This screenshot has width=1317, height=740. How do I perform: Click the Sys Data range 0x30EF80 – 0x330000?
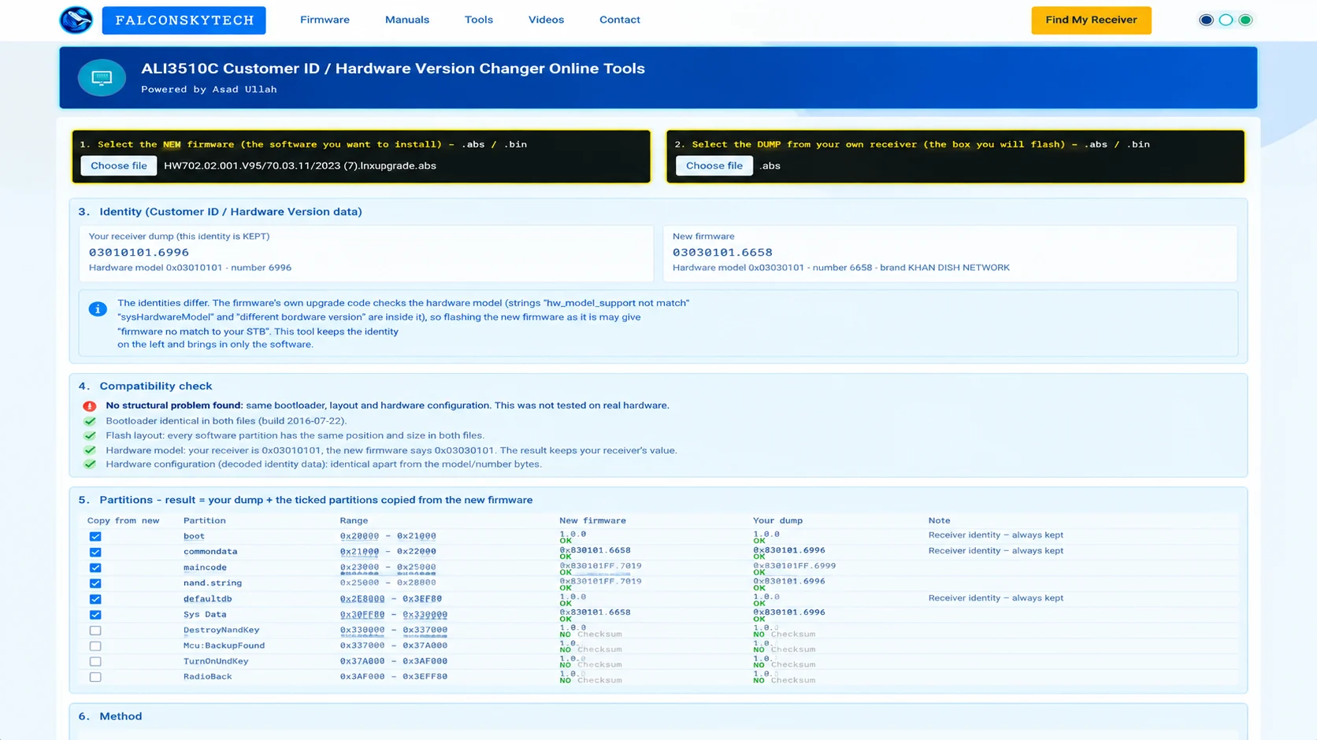394,615
